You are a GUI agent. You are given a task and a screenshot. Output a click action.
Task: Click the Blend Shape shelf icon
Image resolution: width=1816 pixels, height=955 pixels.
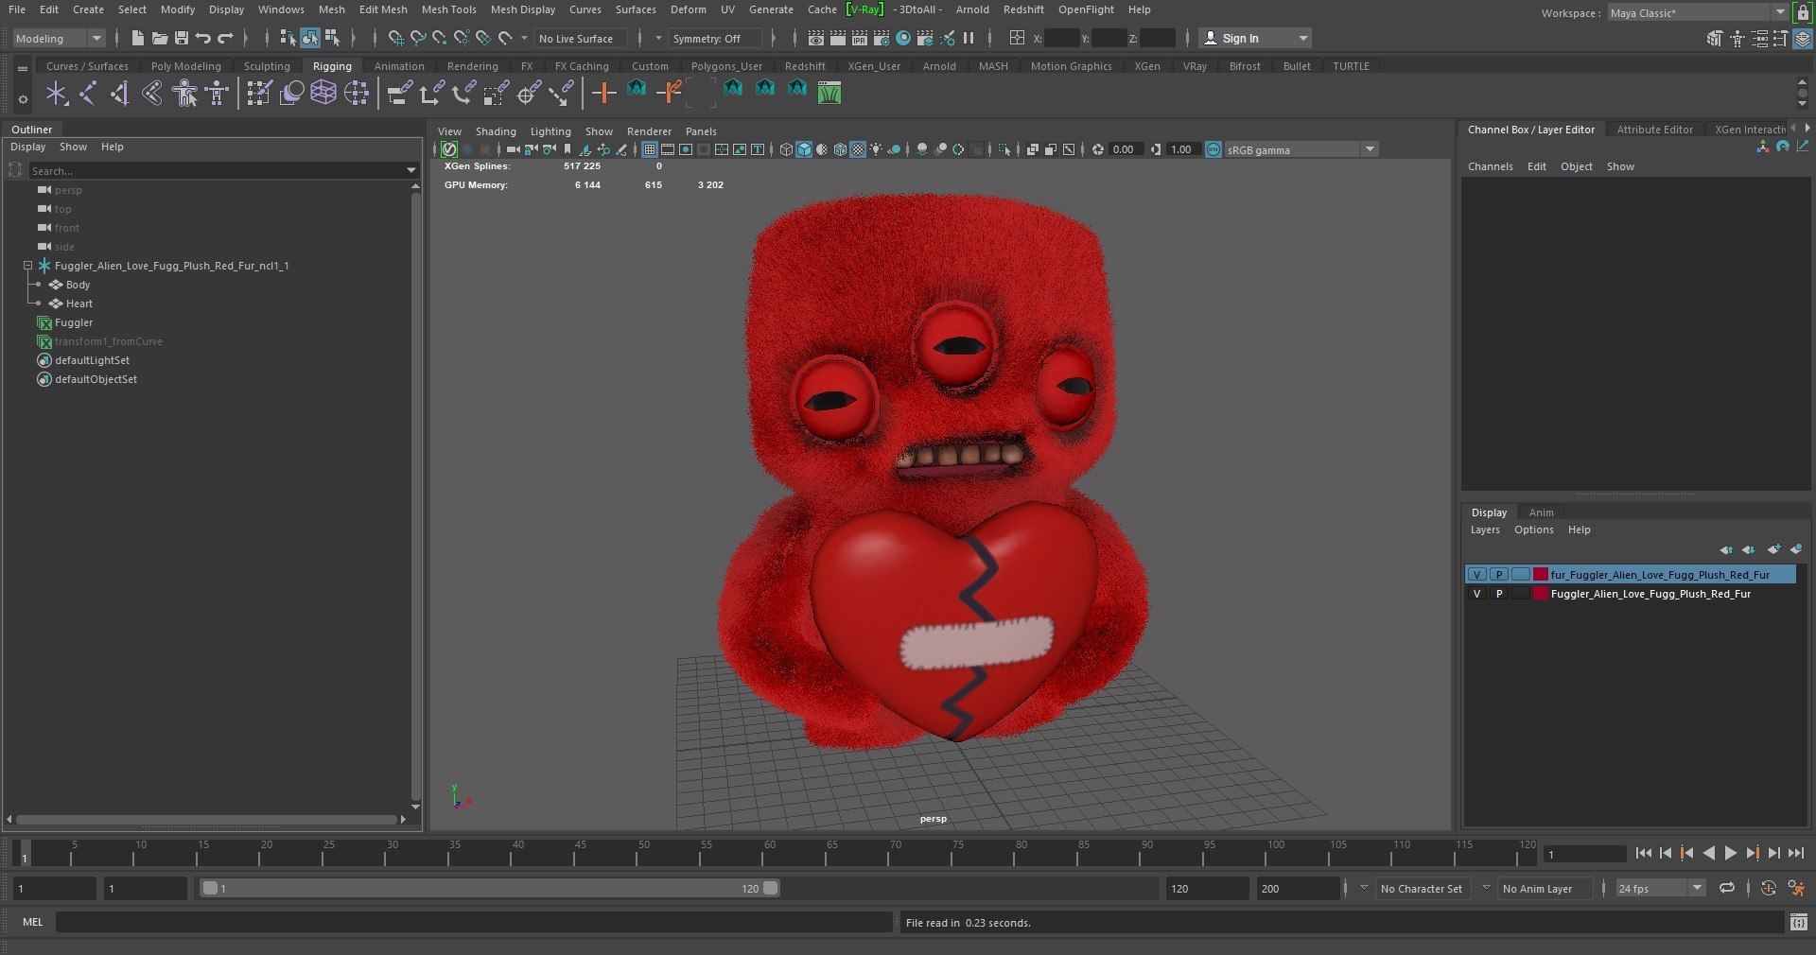291,93
